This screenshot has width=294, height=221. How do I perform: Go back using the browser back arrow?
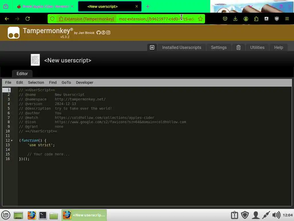pos(7,19)
